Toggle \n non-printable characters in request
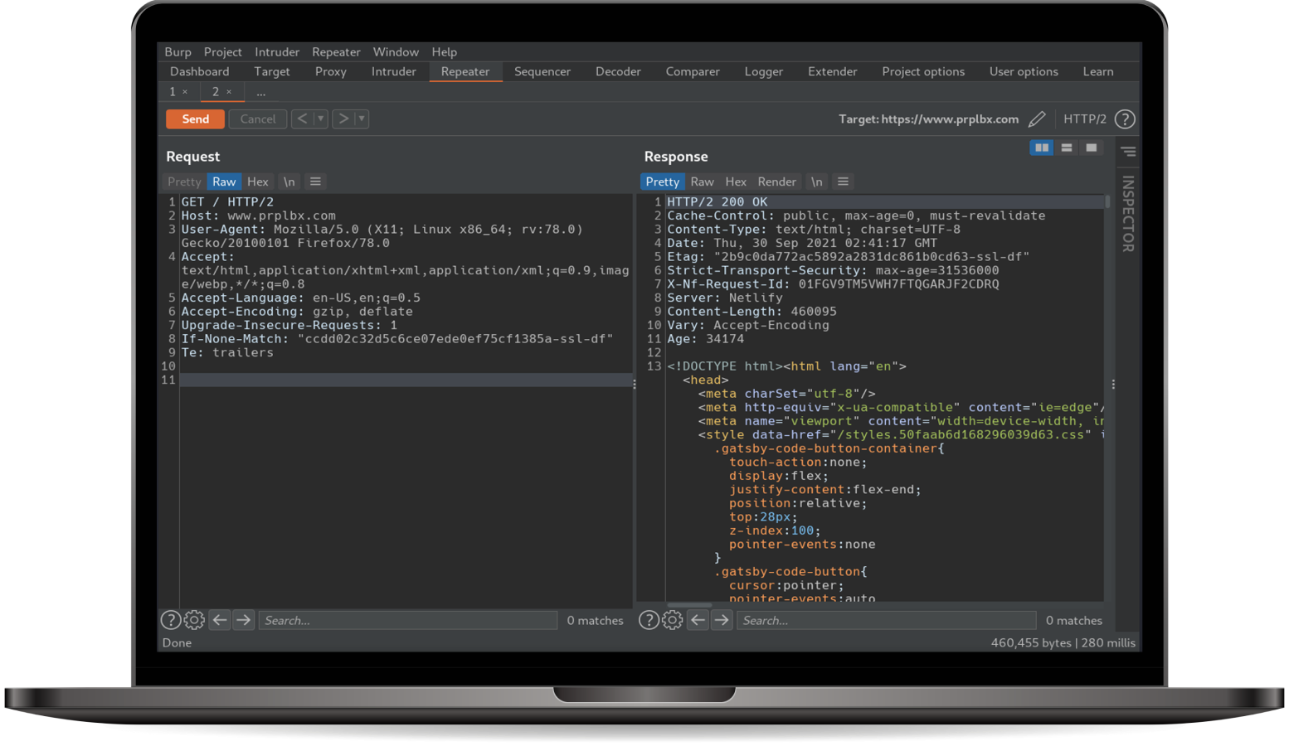This screenshot has height=746, width=1289. point(289,182)
